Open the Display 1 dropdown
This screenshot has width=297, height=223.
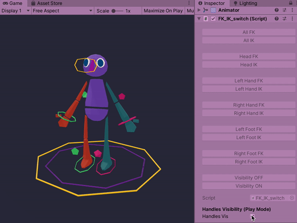(15, 10)
